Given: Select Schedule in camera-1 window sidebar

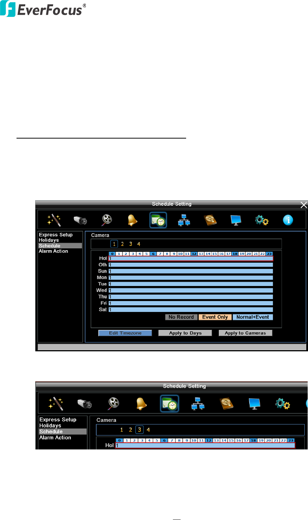Looking at the screenshot, I should (60, 245).
